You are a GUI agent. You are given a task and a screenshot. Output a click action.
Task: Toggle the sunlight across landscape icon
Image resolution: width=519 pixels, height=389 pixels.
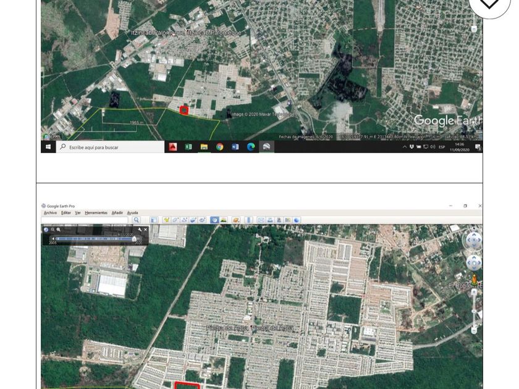pyautogui.click(x=224, y=220)
